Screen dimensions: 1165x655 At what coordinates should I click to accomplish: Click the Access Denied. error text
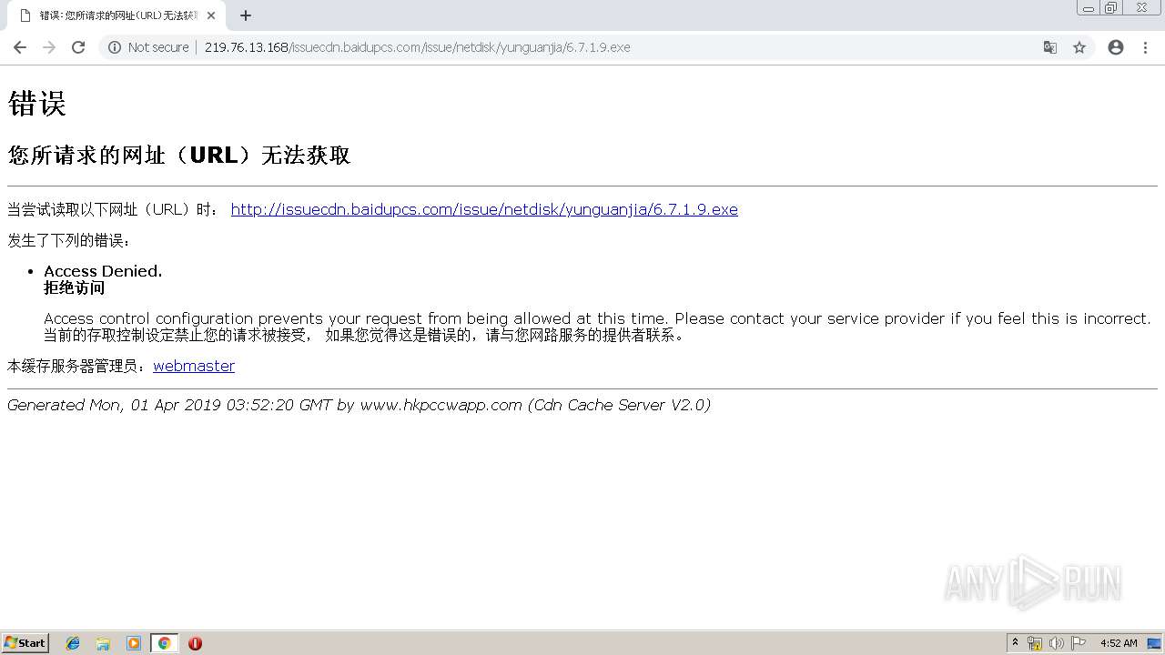click(x=103, y=271)
